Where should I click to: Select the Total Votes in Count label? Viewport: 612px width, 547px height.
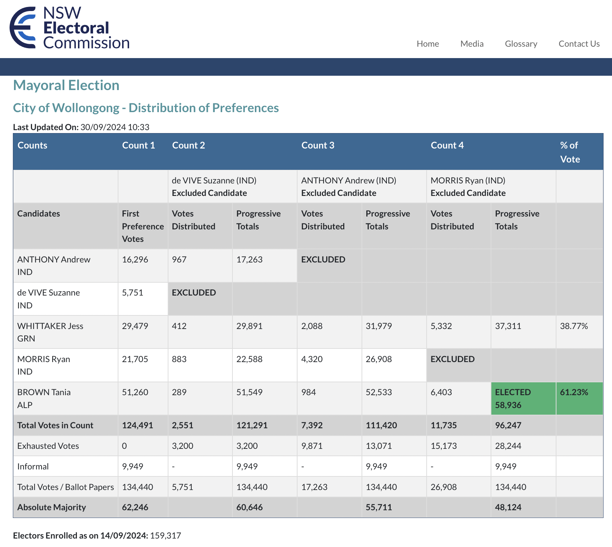(x=55, y=425)
